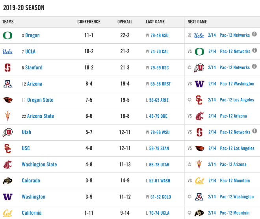Viewport: 260px width, 219px height.
Task: Click the Arizona State pitchfork logo in the Teams column
Action: coord(7,116)
